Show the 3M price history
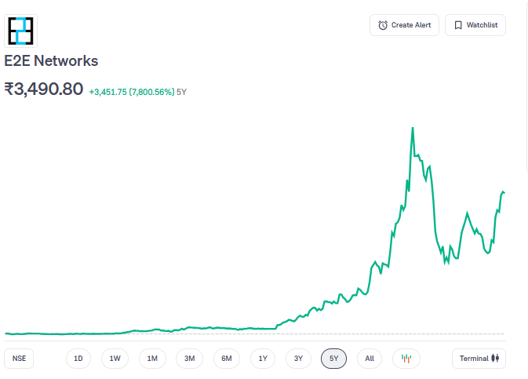Viewport: 528px width, 379px height. coord(189,359)
